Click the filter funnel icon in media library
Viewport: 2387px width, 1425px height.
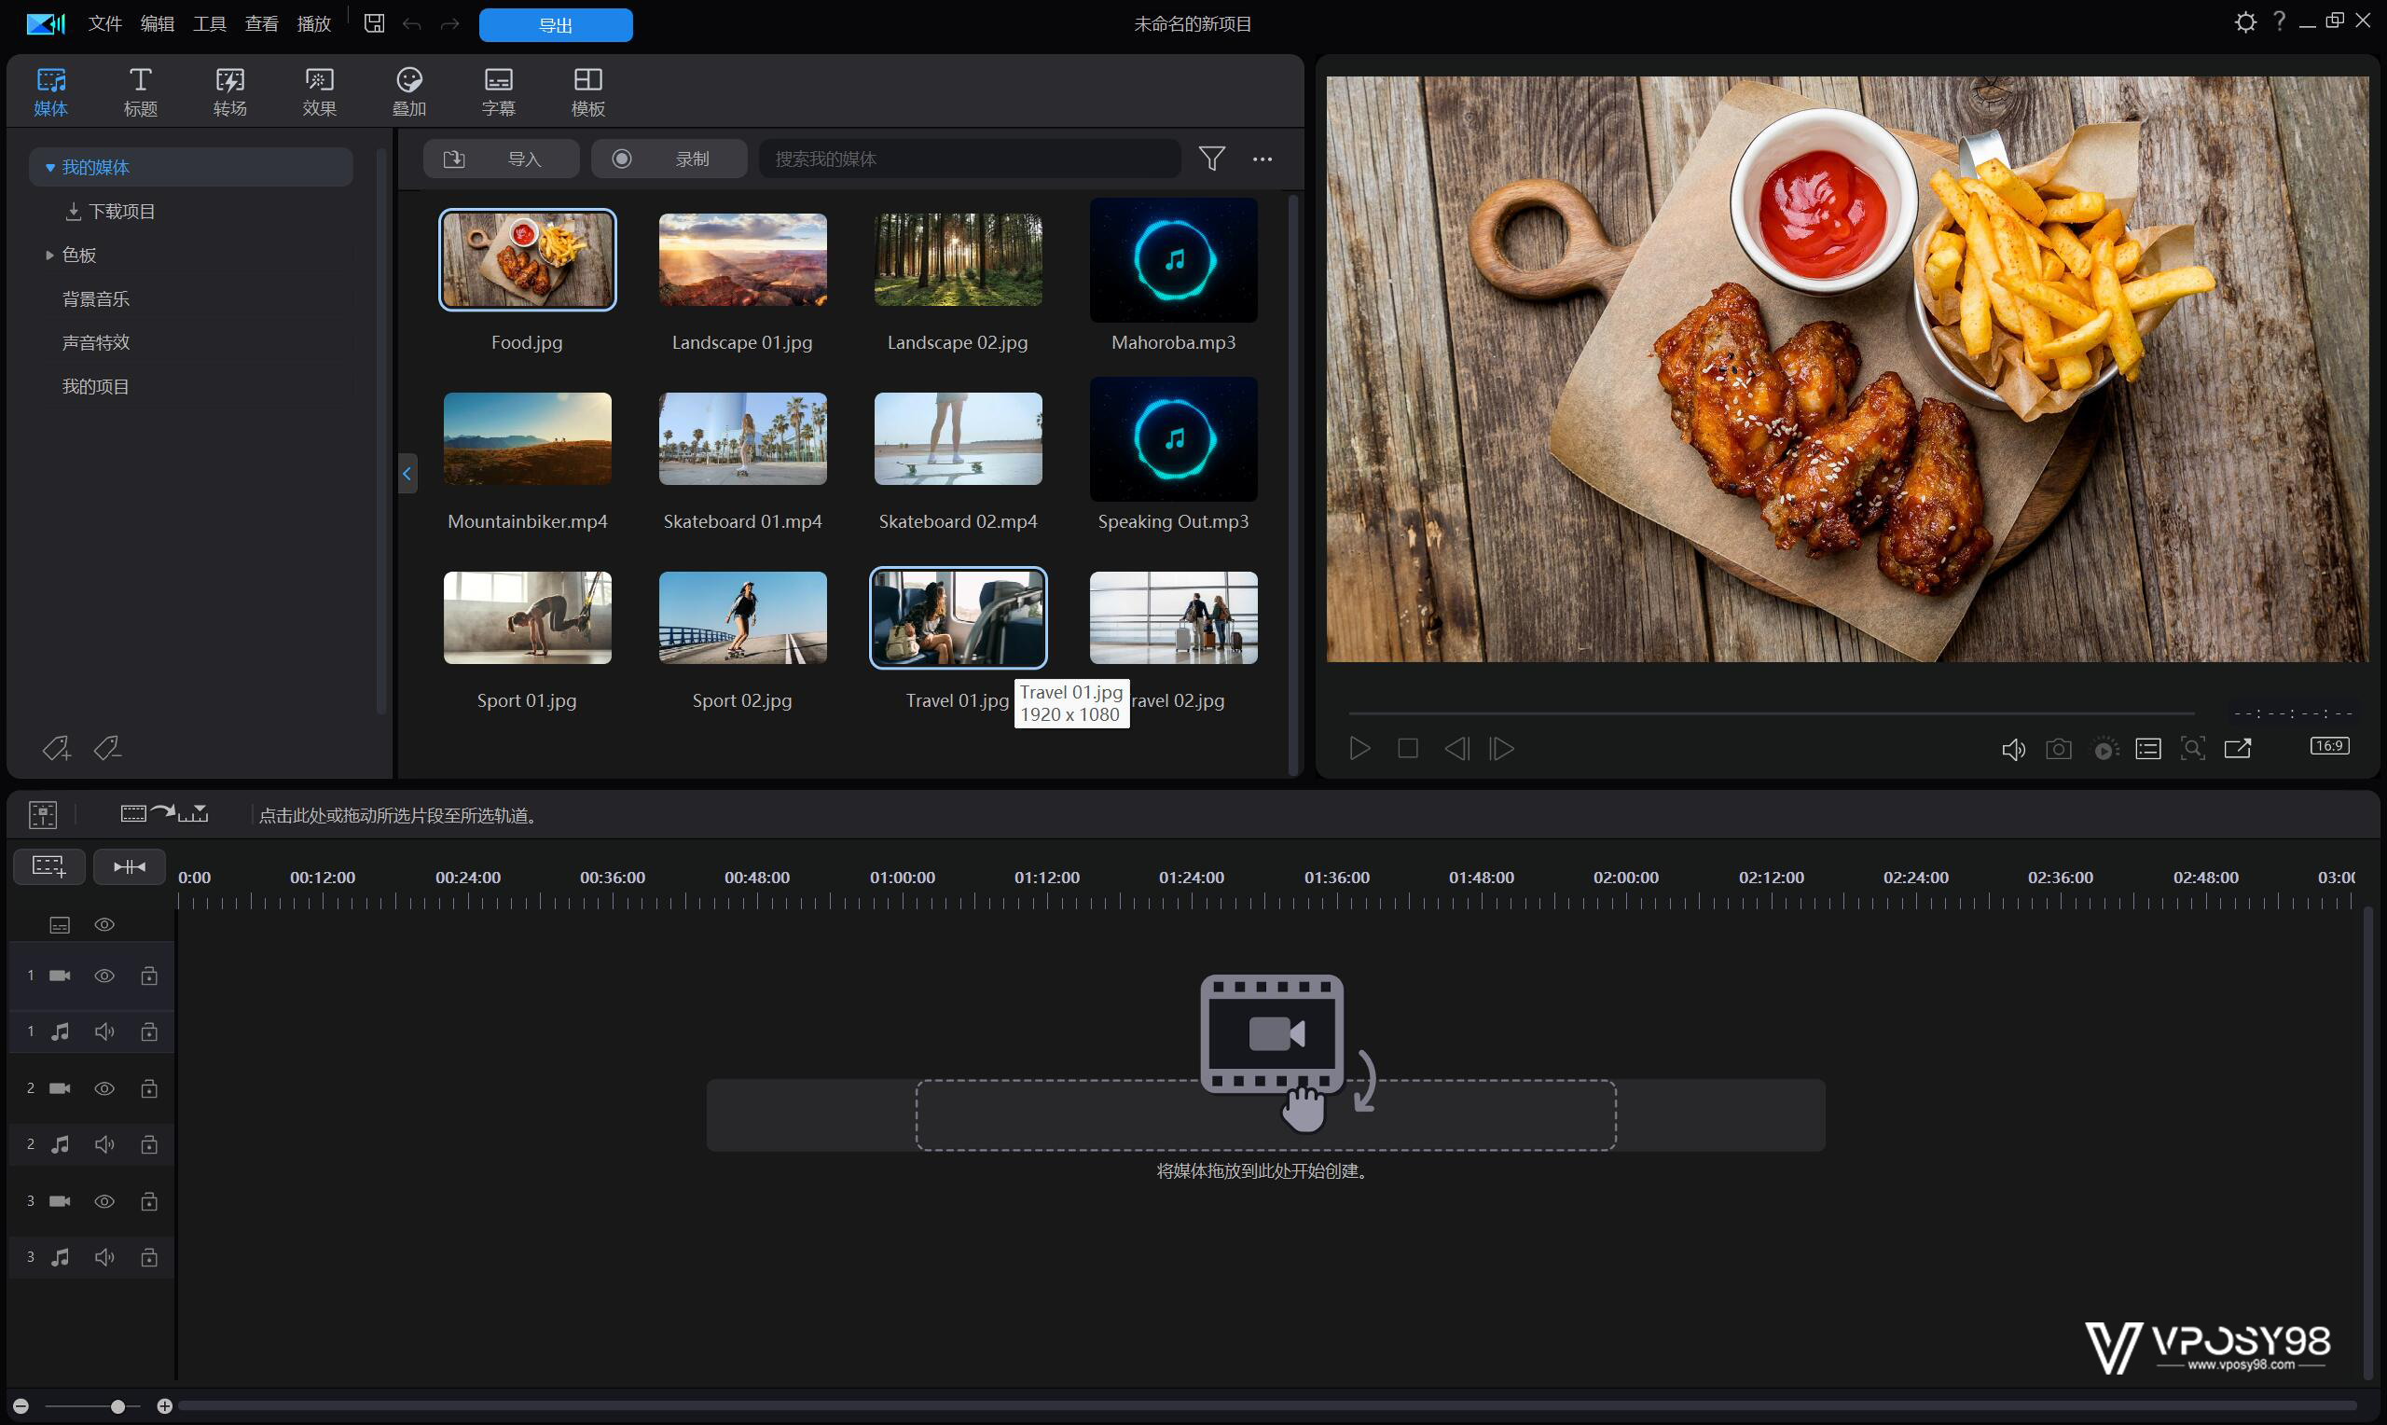1211,159
